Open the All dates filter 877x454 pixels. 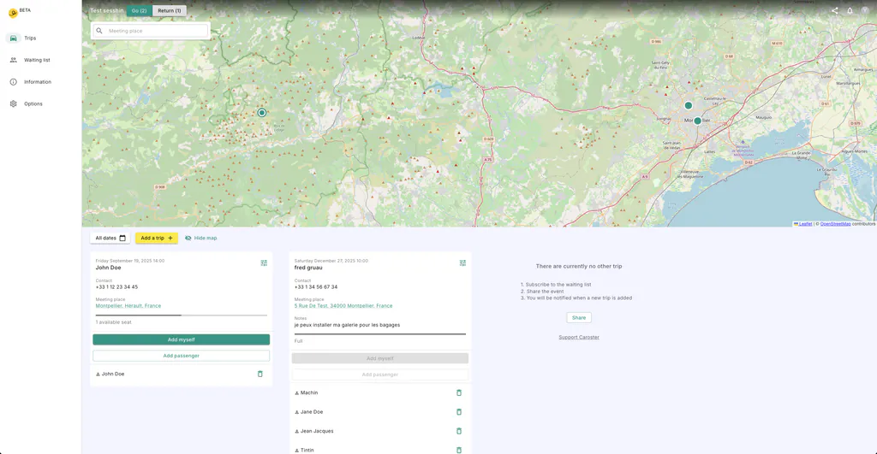110,238
